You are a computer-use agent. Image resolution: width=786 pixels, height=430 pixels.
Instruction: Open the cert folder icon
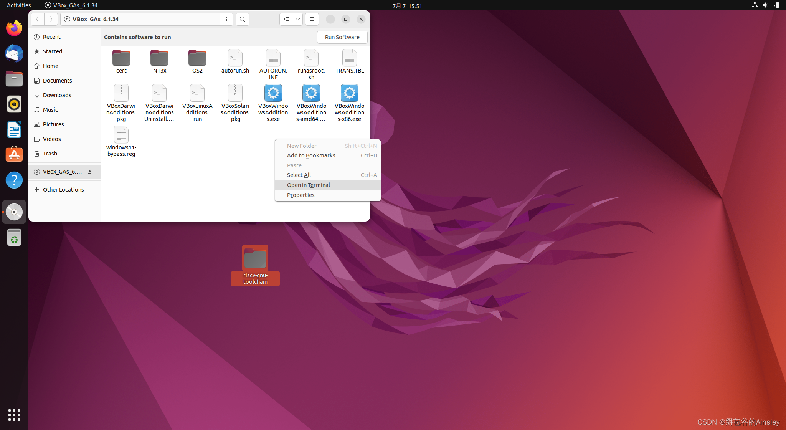point(121,58)
